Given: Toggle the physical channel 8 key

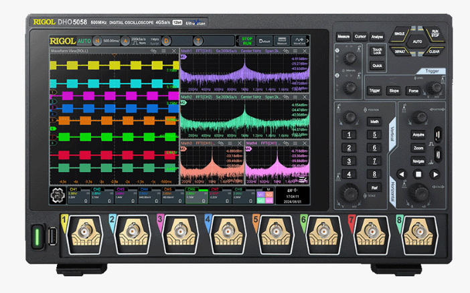Looking at the screenshot, I should click(374, 174).
